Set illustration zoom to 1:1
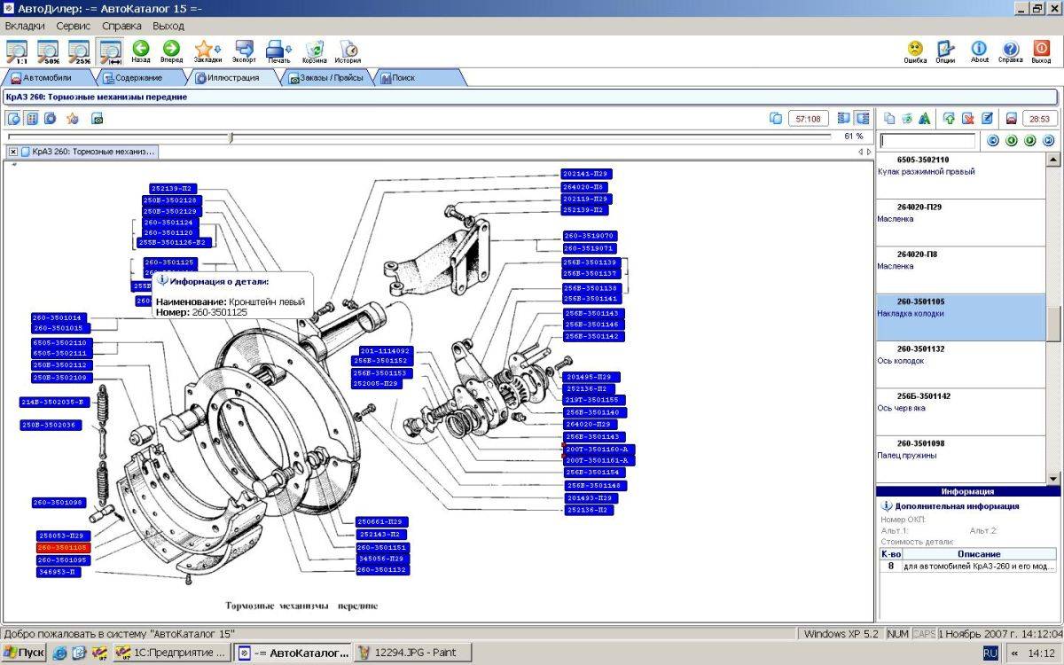Screen dimensions: 1064x665 click(x=17, y=51)
